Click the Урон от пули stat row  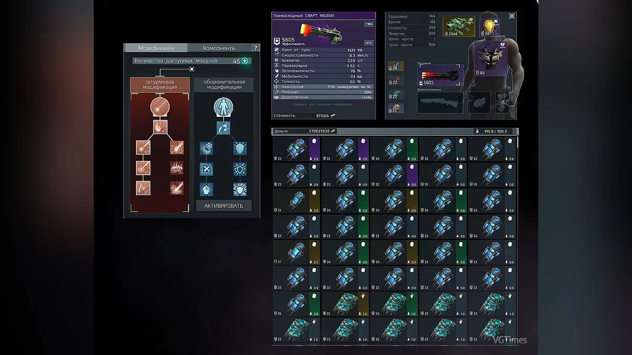click(x=323, y=49)
